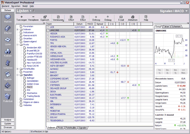Click the Beheer sidebar button
Screen dimensions: 190x134
pyautogui.click(x=8, y=10)
